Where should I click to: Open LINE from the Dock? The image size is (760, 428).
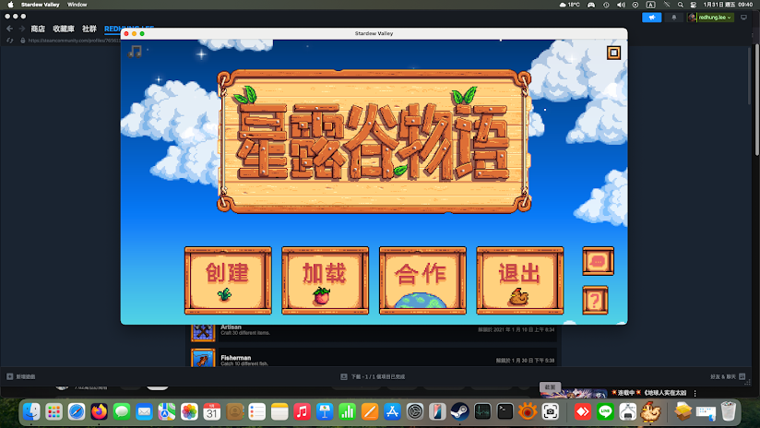point(605,412)
